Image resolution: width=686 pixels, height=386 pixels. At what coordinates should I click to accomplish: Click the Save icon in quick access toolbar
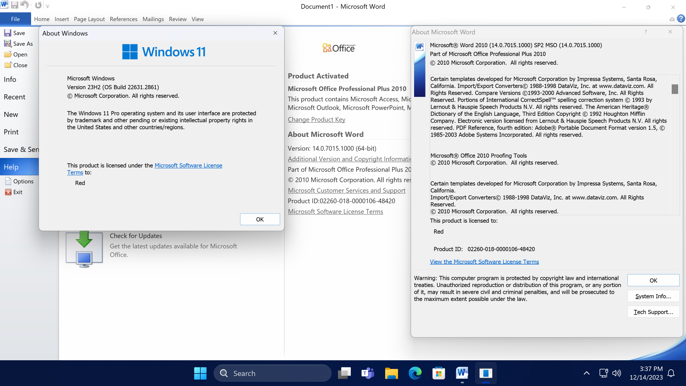pos(15,5)
